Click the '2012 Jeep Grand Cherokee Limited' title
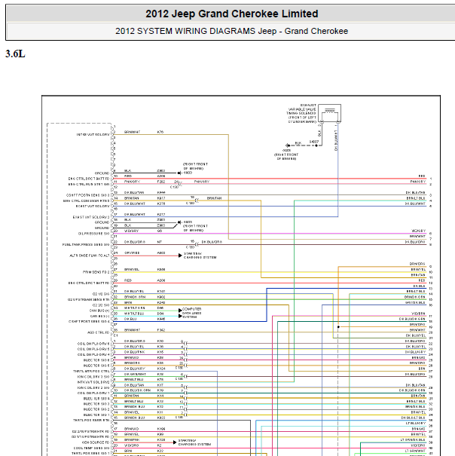The image size is (455, 456). coord(232,14)
